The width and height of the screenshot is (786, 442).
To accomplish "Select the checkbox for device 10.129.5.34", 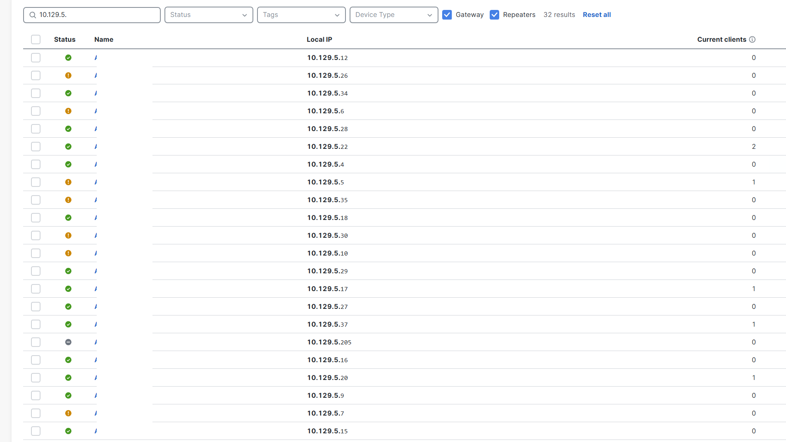I will click(36, 93).
